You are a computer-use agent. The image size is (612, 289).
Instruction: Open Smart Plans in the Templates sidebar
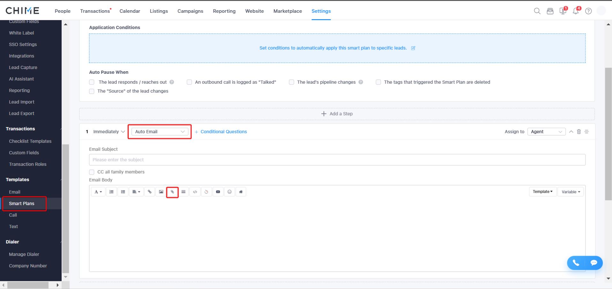22,203
